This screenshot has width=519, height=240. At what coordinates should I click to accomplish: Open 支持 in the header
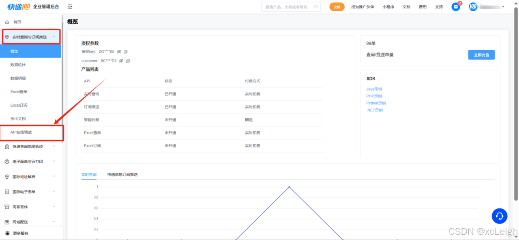[439, 7]
